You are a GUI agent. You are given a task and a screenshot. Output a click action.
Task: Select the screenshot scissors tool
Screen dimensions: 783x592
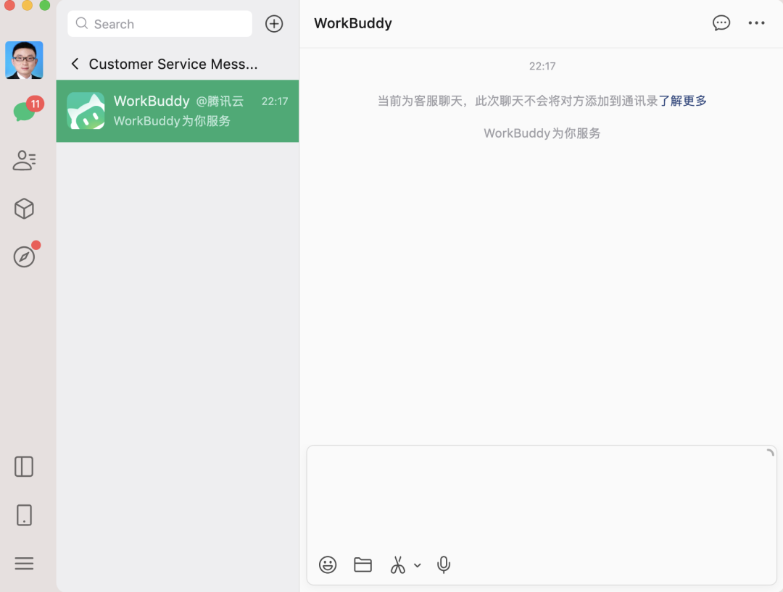click(397, 564)
